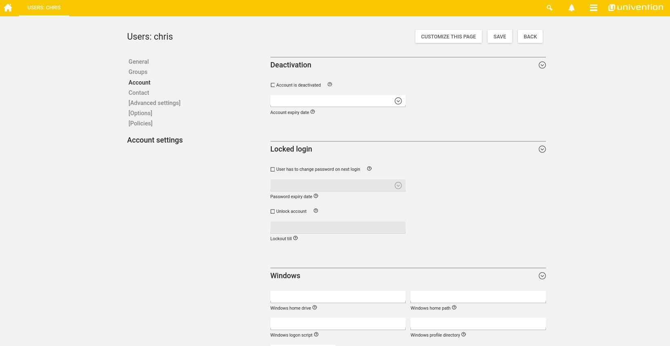
Task: Collapse the Deactivation section
Action: click(x=542, y=65)
